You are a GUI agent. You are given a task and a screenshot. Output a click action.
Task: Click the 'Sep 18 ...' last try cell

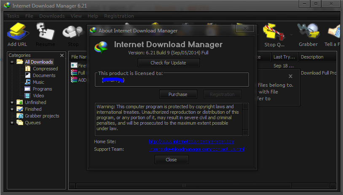284,66
